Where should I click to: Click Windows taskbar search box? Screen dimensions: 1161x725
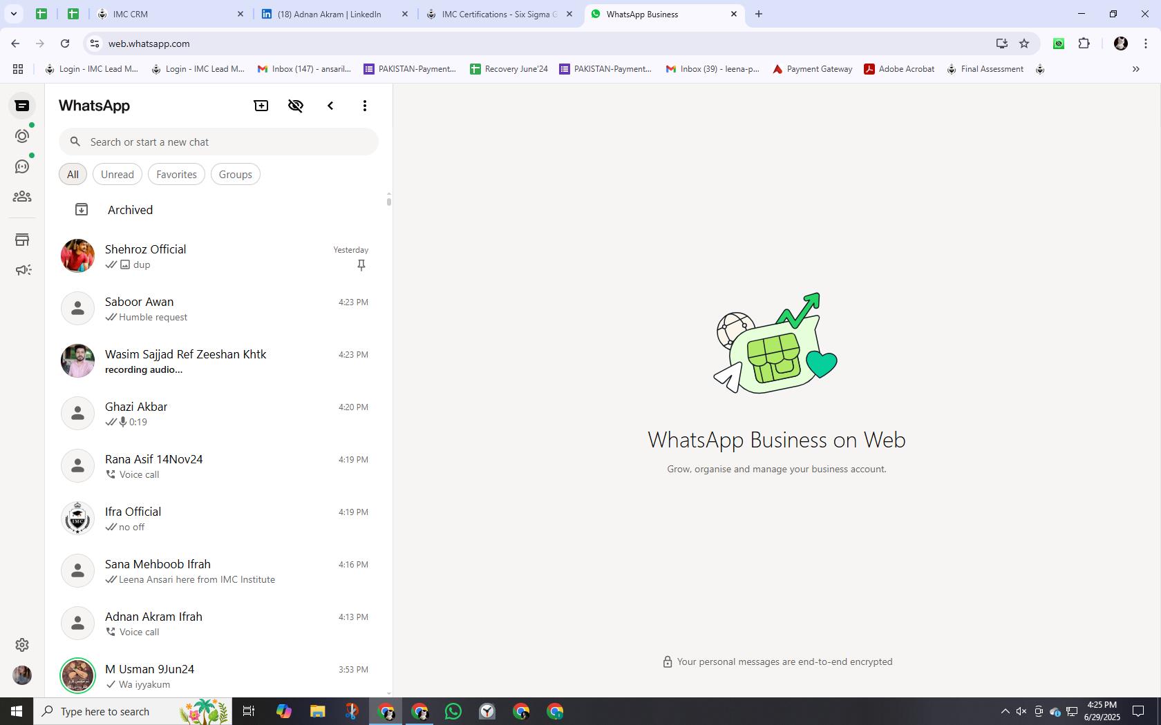[x=133, y=711]
